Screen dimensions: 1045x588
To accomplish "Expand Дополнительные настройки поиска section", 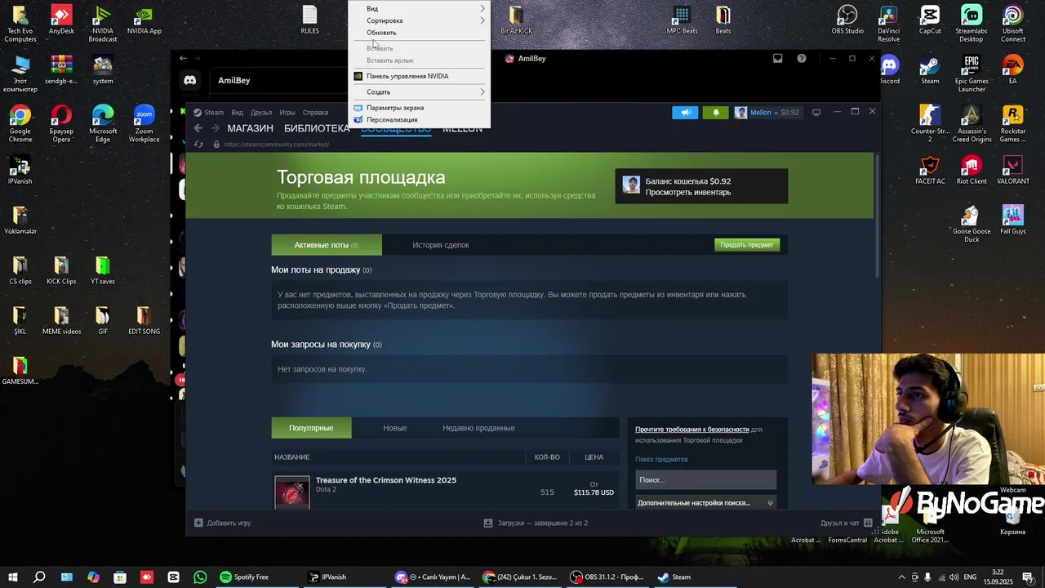I will click(x=705, y=503).
